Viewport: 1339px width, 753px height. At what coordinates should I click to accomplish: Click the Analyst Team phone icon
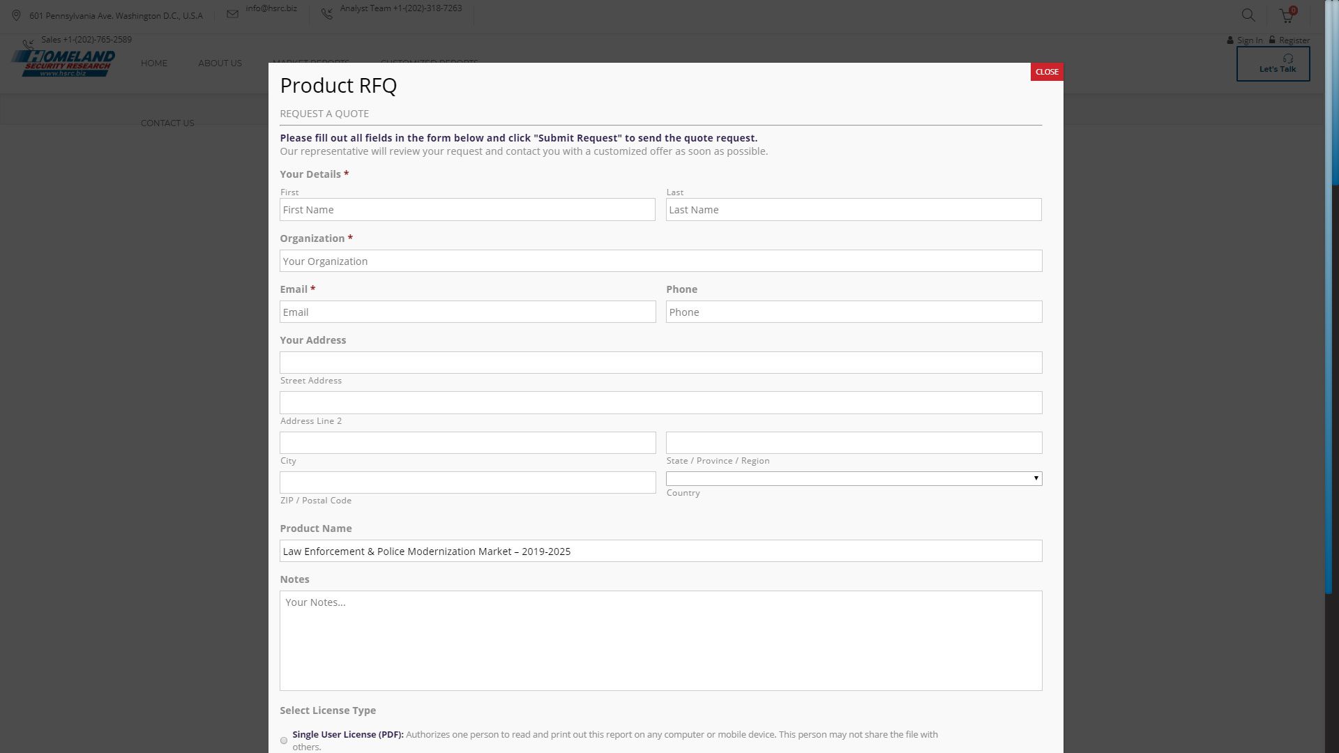pos(326,14)
